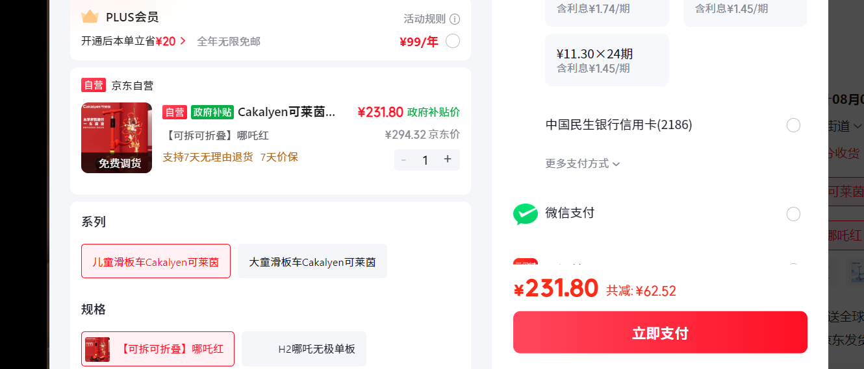Decrease quantity with the minus button
Image resolution: width=864 pixels, height=369 pixels.
403,160
